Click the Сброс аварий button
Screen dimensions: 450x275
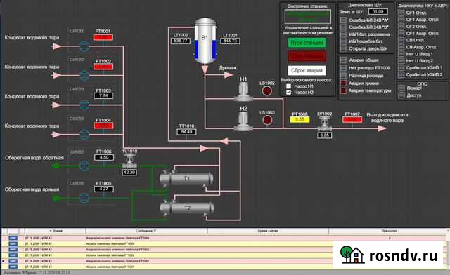307,70
